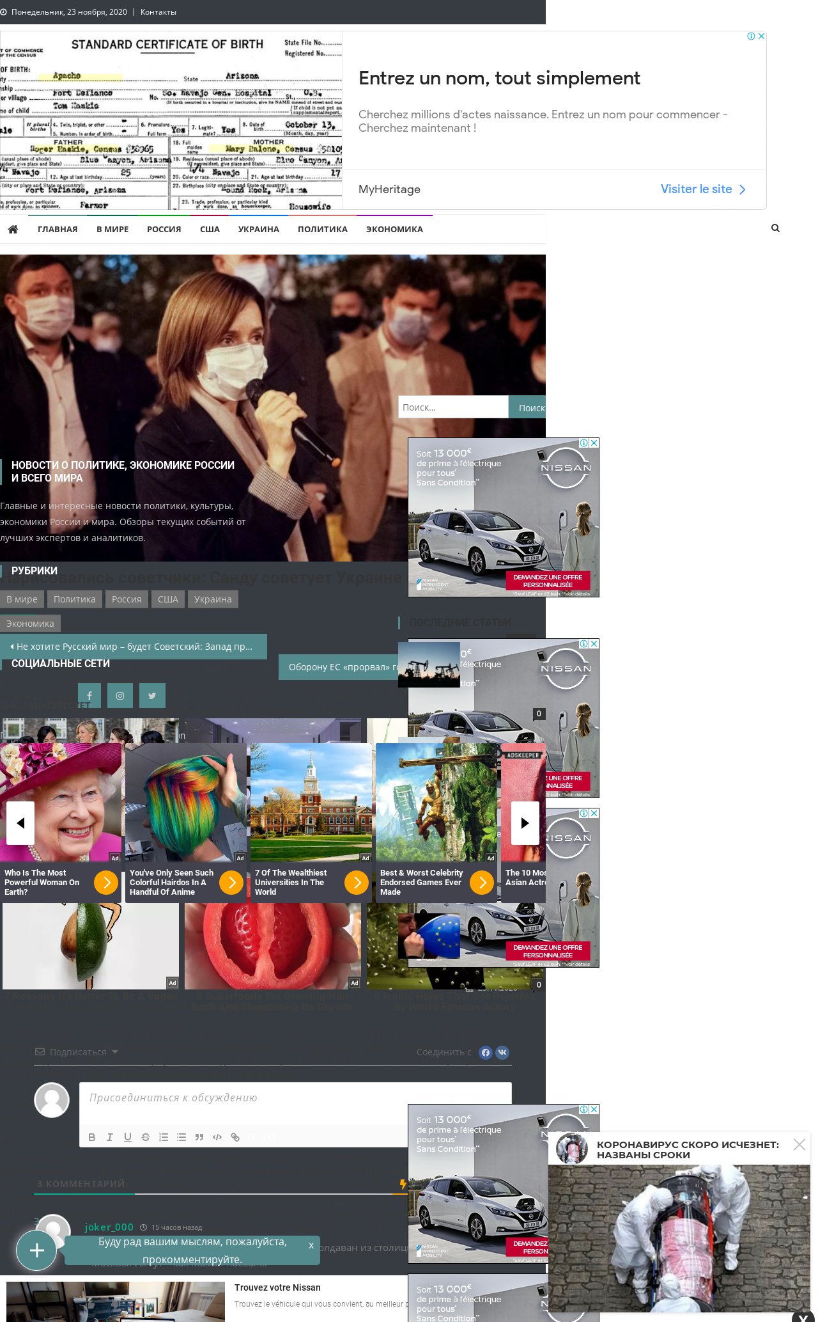
Task: Click the round plus comment bubble button
Action: click(x=37, y=1250)
